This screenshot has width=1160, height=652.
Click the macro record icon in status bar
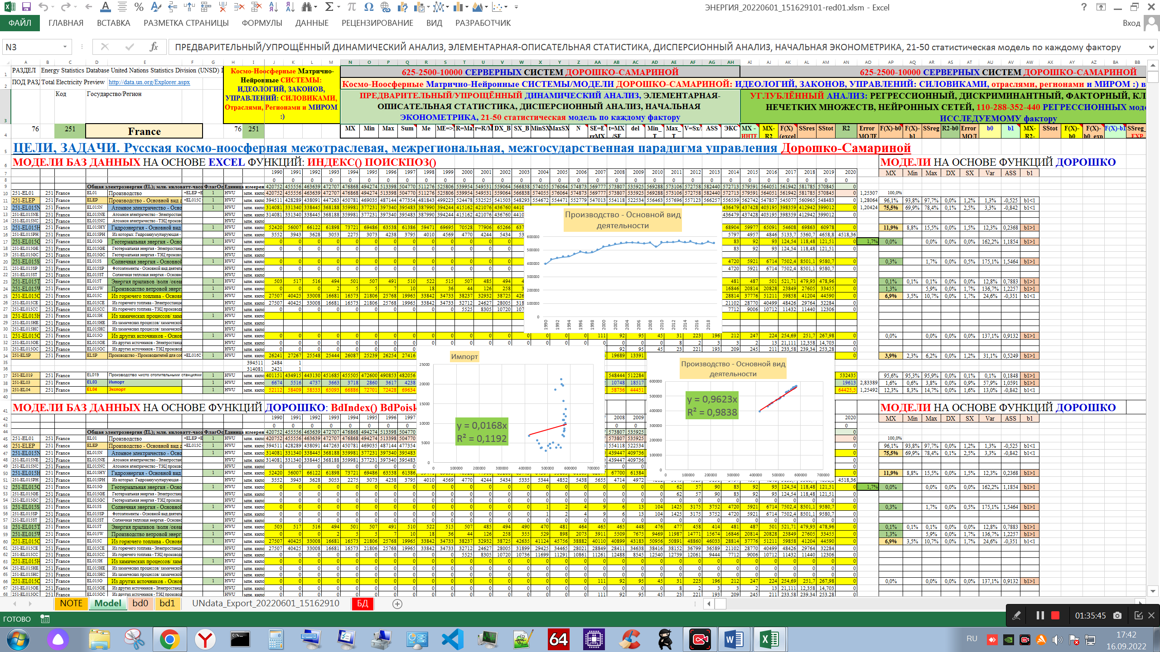pyautogui.click(x=45, y=619)
